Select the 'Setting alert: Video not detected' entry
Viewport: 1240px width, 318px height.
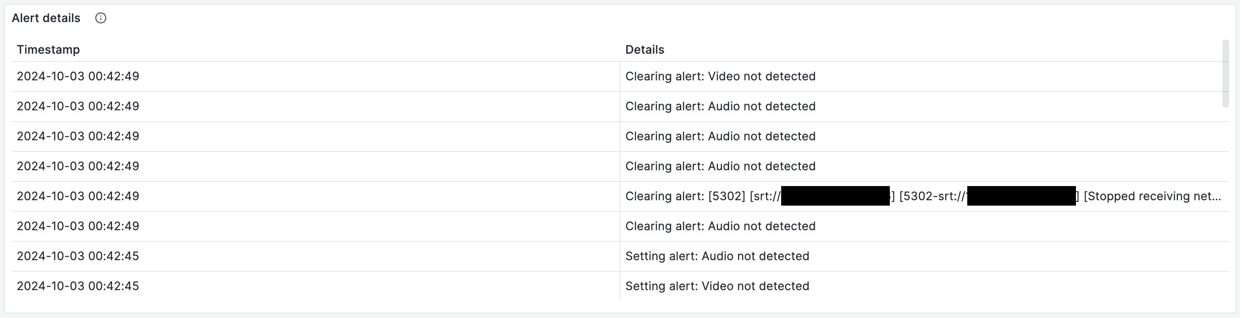click(717, 286)
